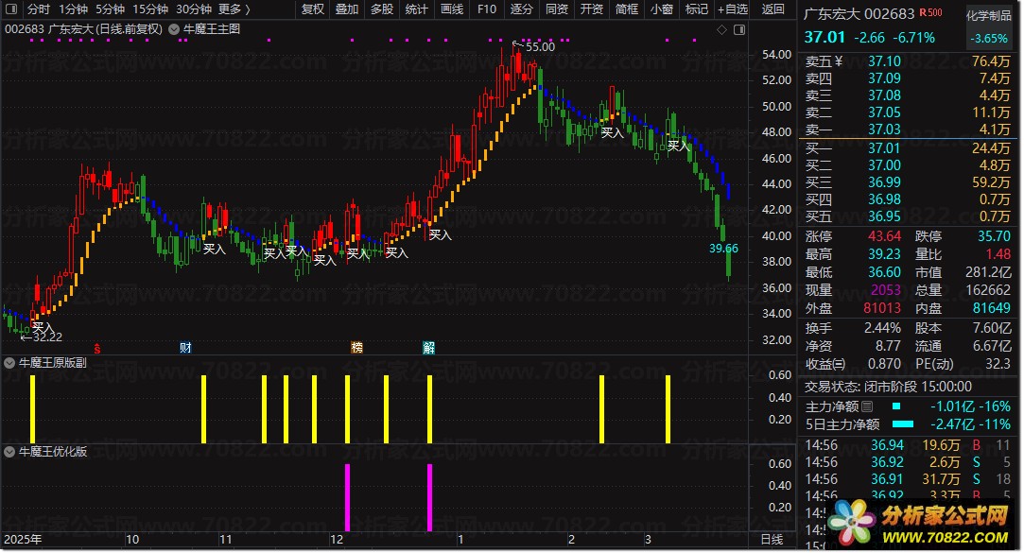Click the 财 financial report marker
The height and width of the screenshot is (553, 1024).
[185, 347]
